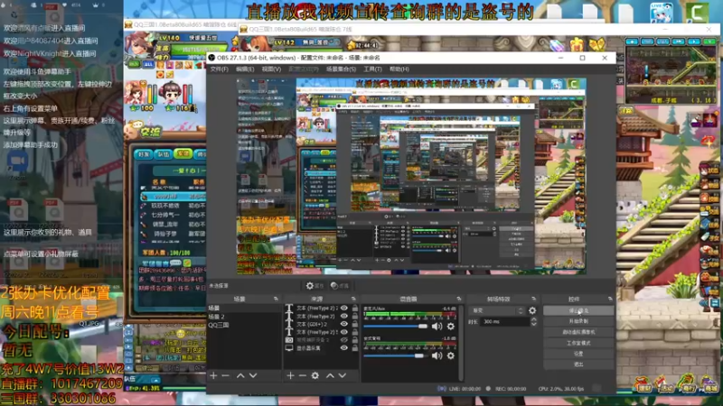Image resolution: width=723 pixels, height=406 pixels.
Task: Toggle lock on 显示器采集 source
Action: point(354,348)
